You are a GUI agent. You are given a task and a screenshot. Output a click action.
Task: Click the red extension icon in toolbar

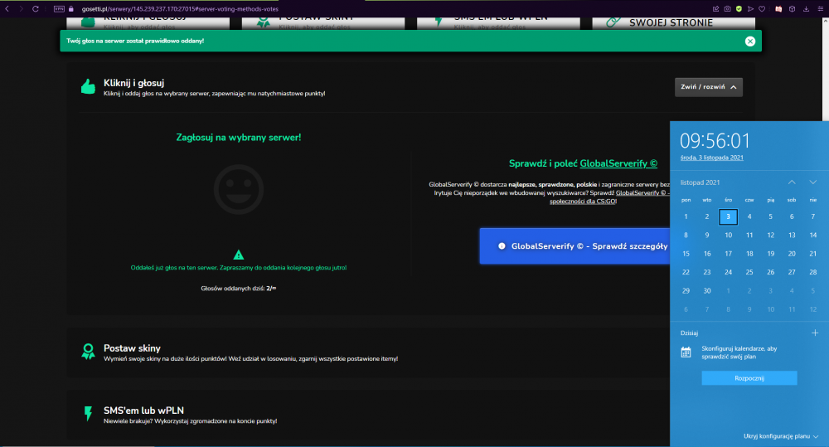pos(778,8)
